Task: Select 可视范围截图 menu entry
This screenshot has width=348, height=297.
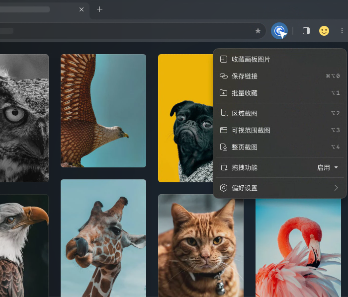Action: (279, 130)
